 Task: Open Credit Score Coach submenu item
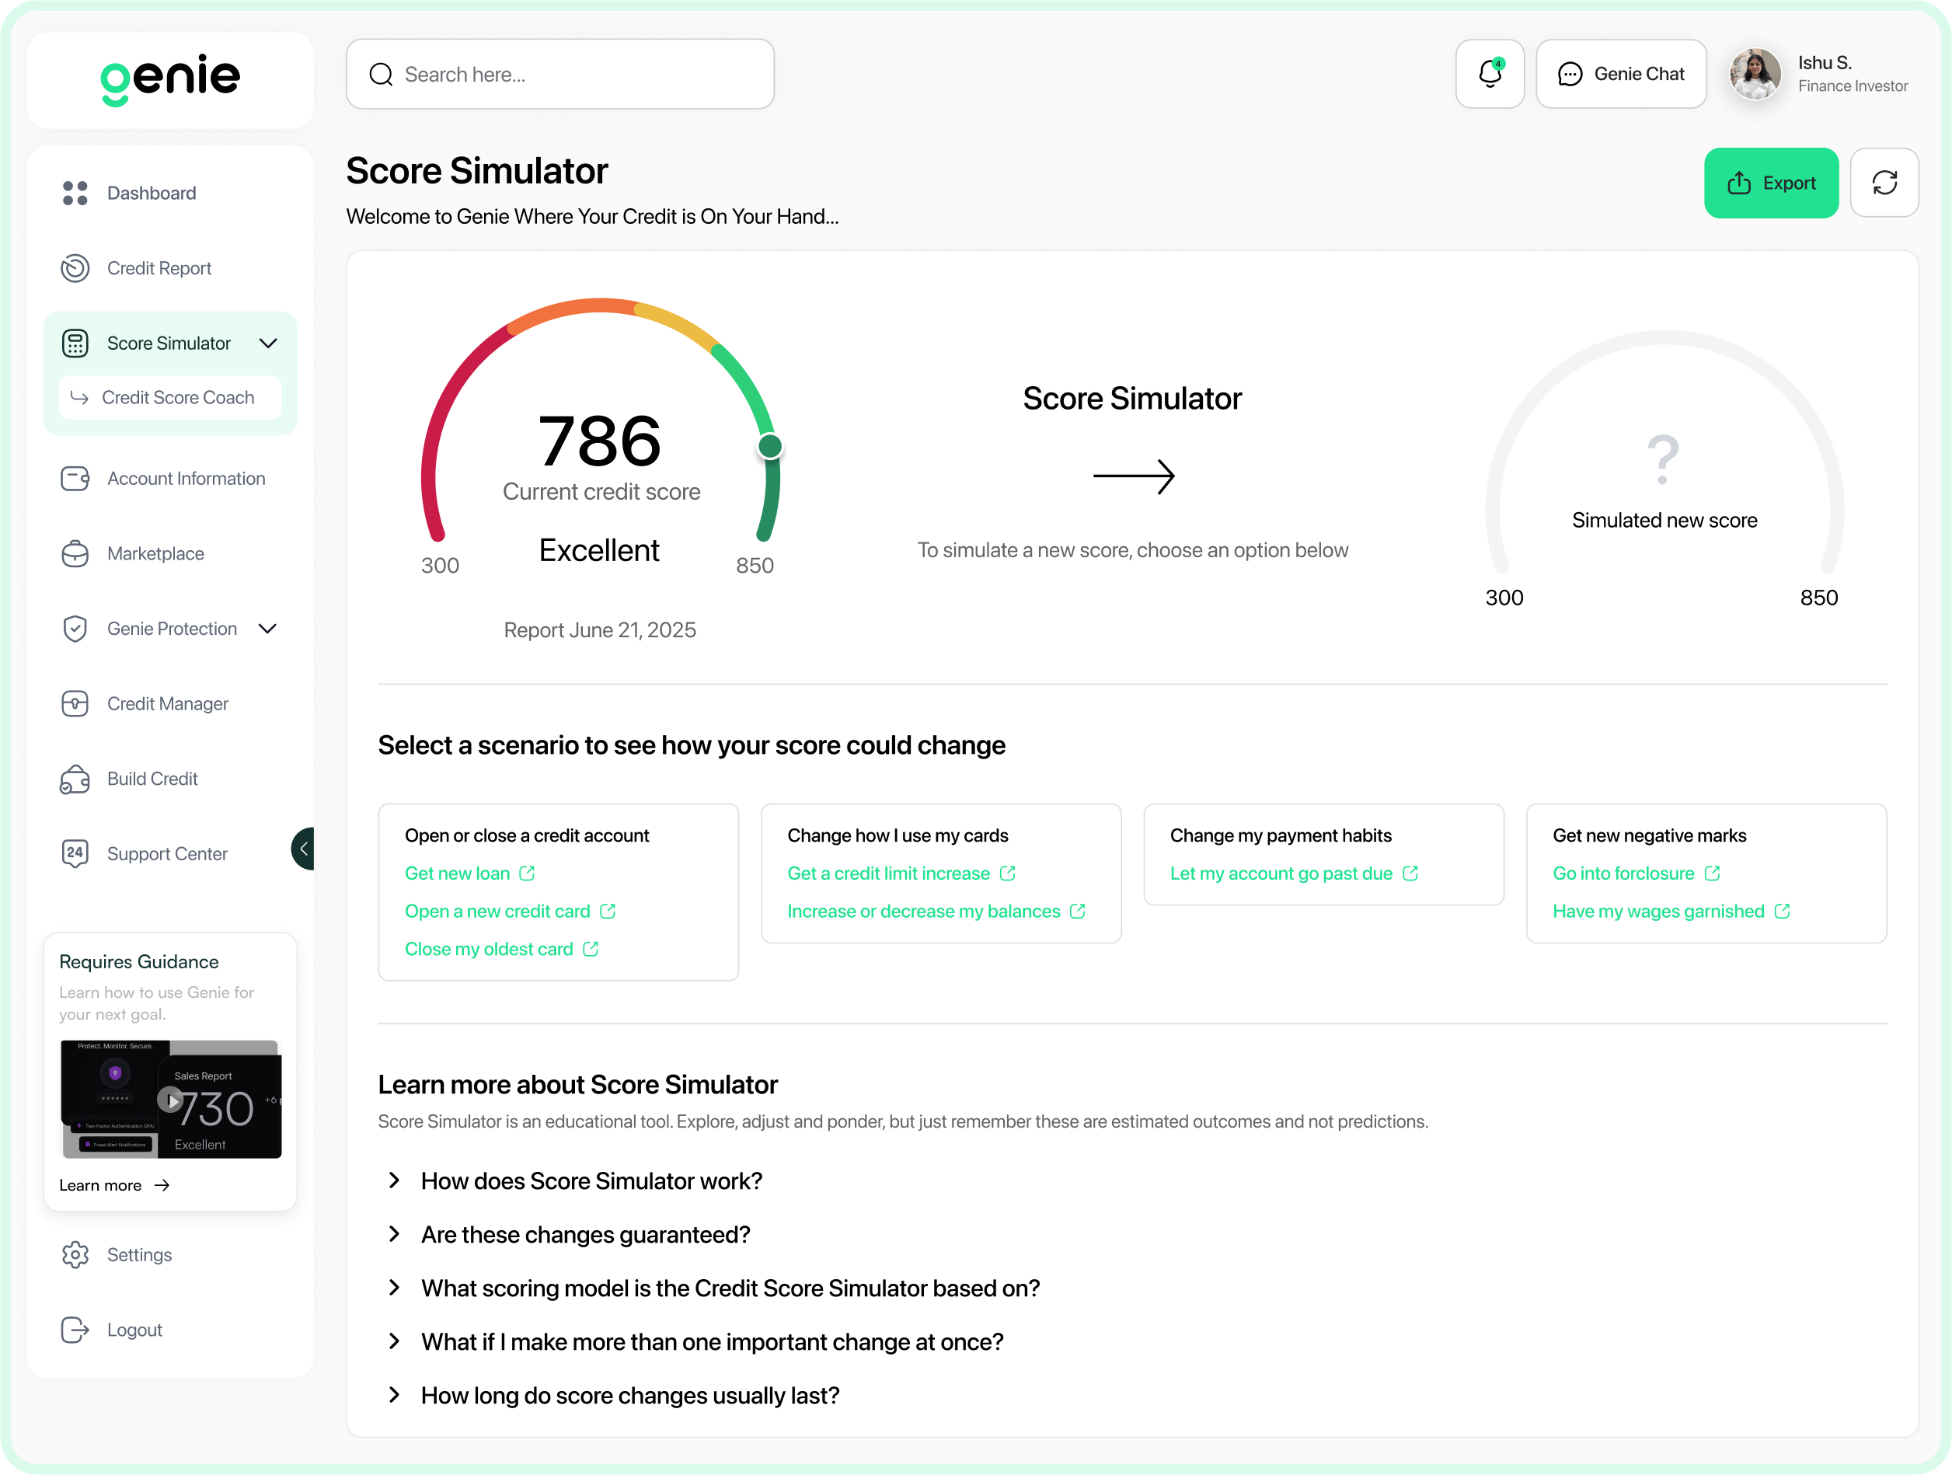click(177, 397)
